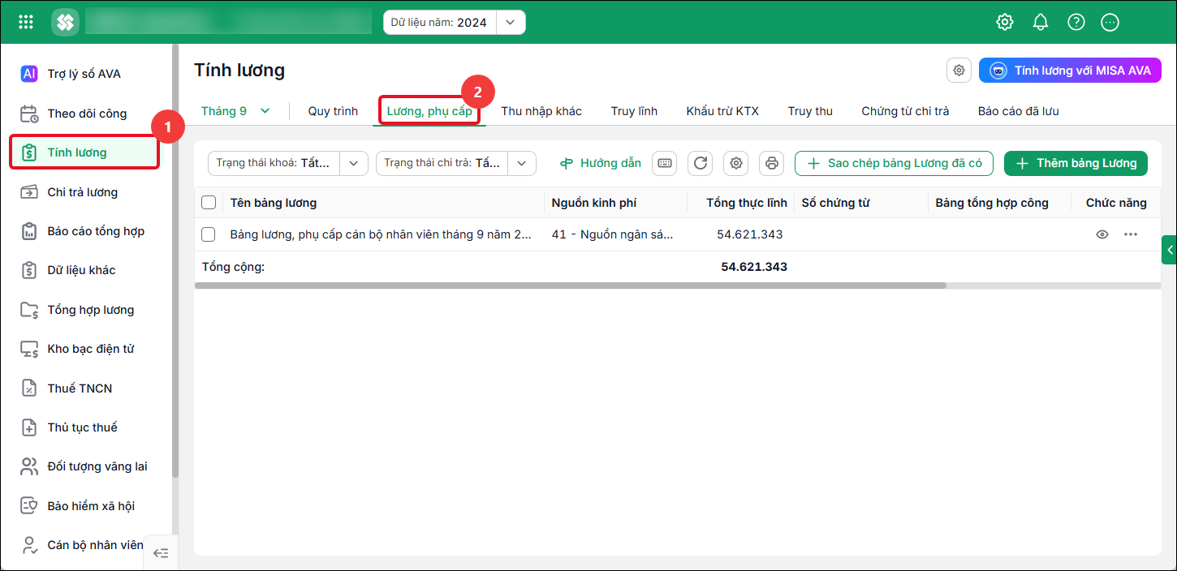Open Bảng lương, phụ cấp cán bộ nhân viên tháng 9
The width and height of the screenshot is (1177, 571).
pos(381,234)
